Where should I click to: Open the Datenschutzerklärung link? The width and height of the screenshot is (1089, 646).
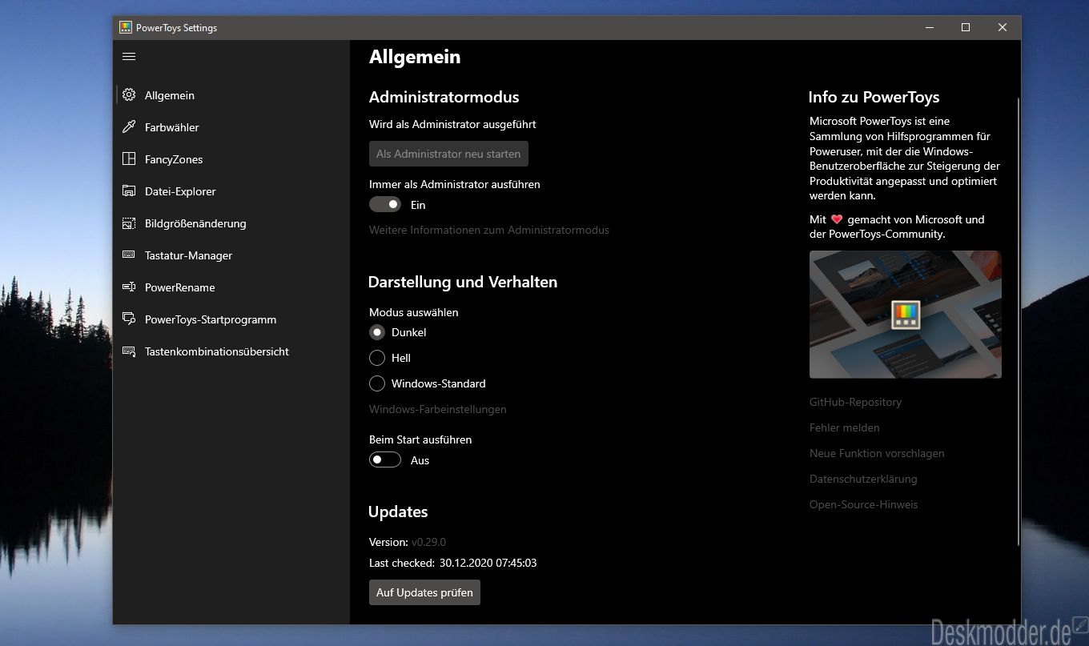click(863, 479)
